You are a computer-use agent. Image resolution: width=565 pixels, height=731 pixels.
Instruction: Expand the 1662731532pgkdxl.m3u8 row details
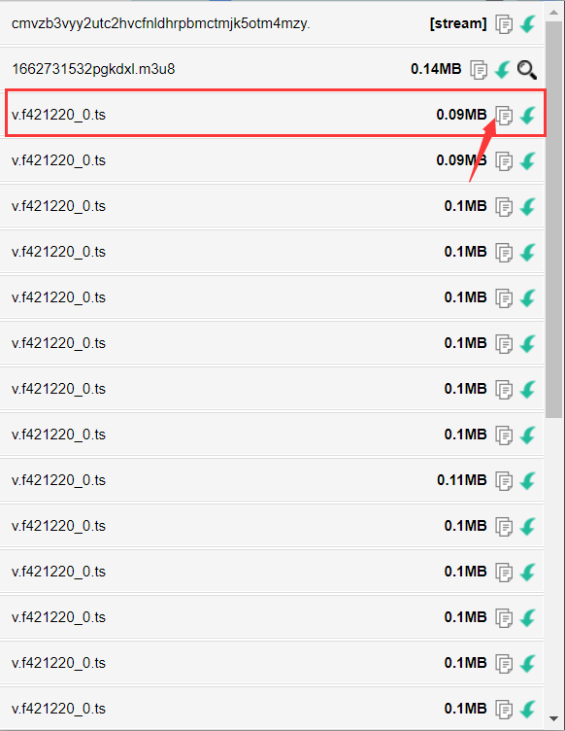coord(272,69)
